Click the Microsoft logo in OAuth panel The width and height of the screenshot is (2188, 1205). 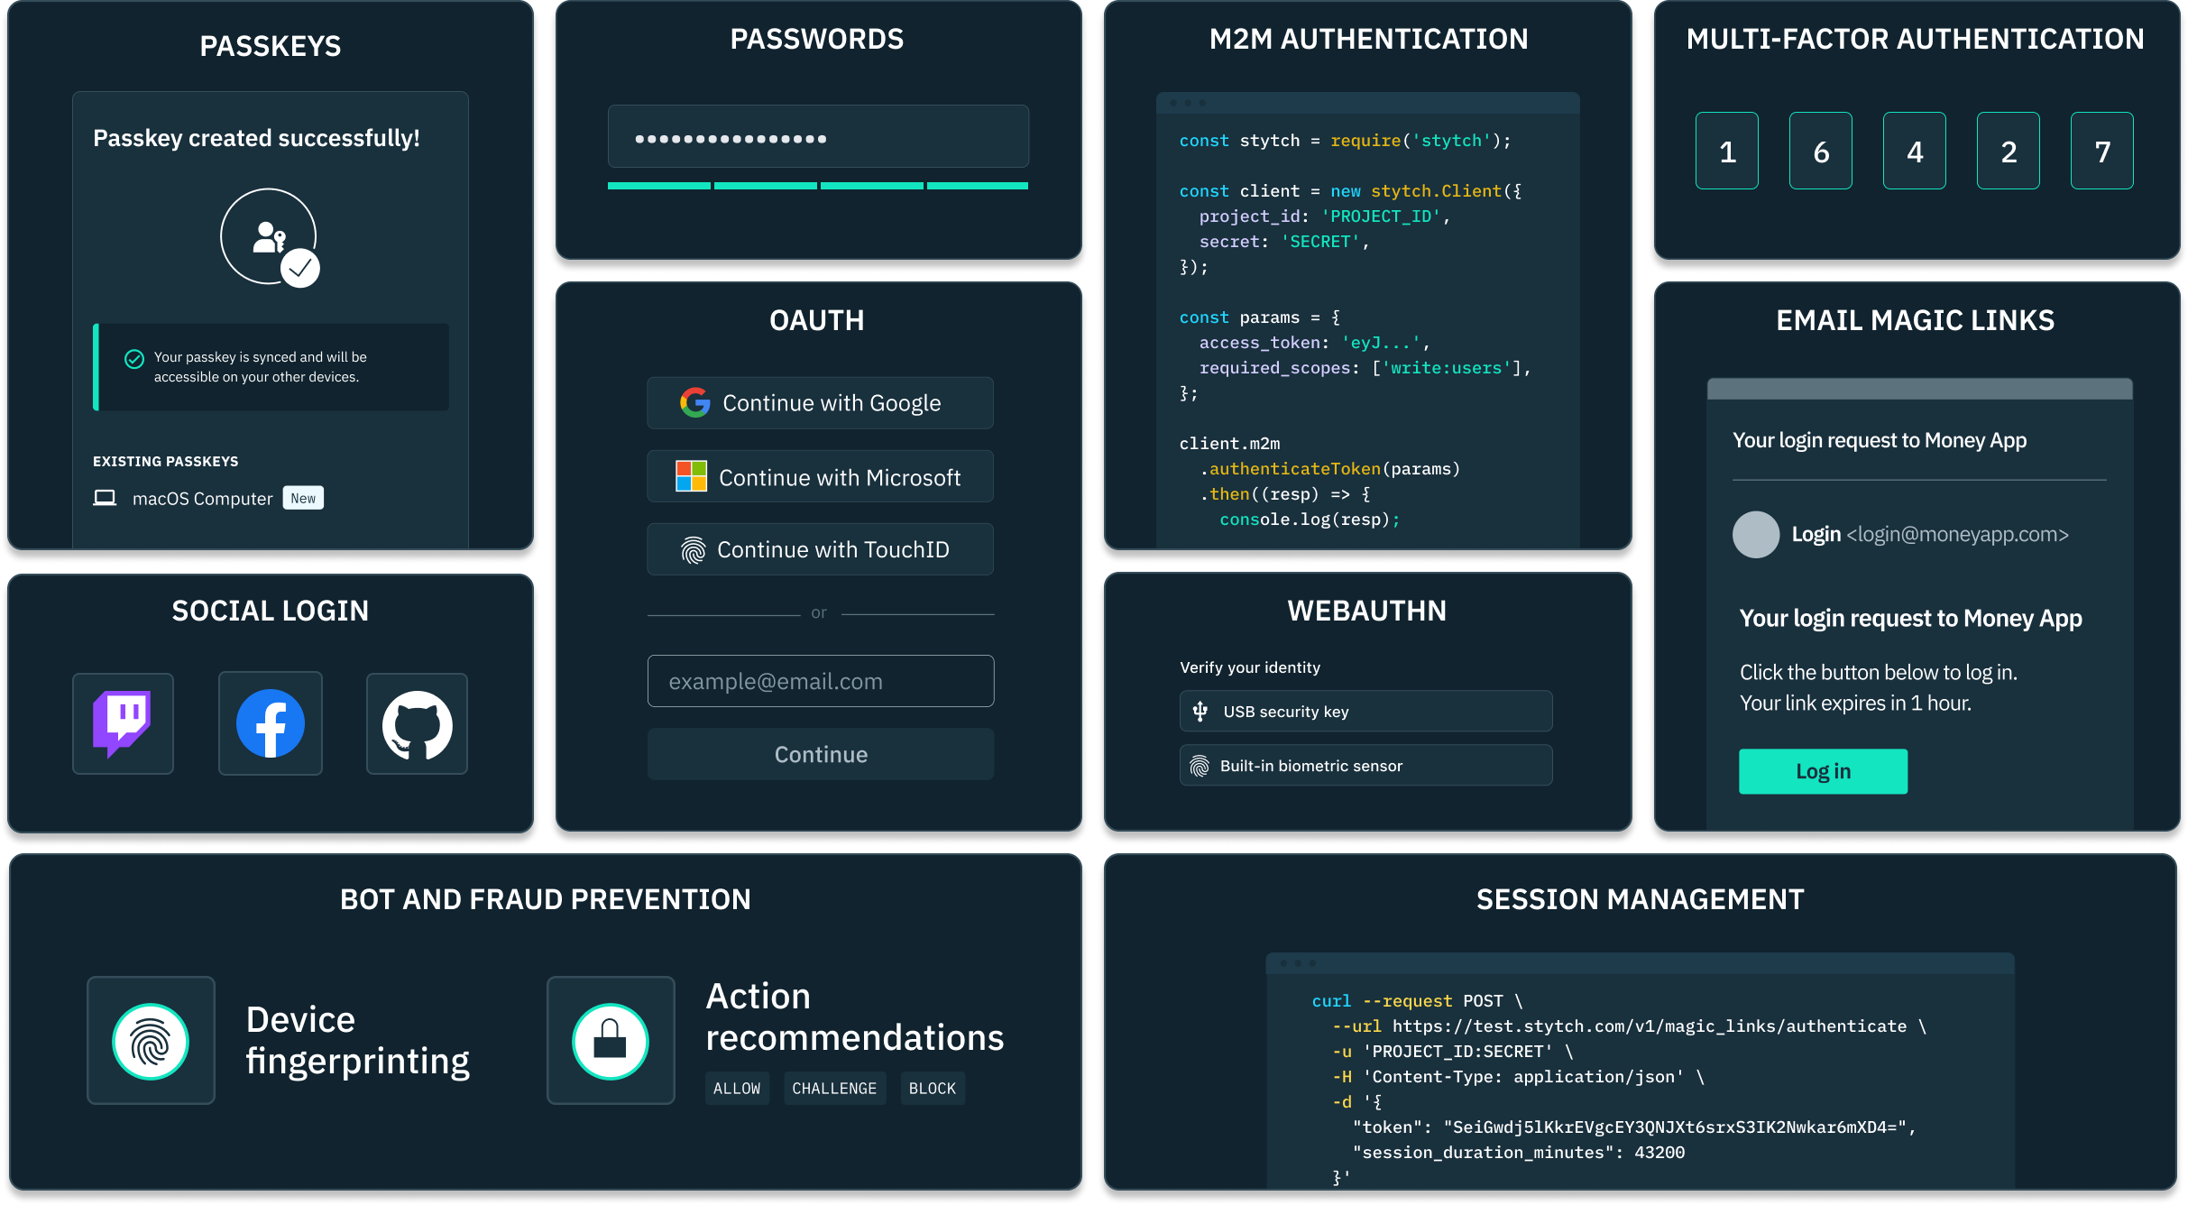tap(691, 476)
